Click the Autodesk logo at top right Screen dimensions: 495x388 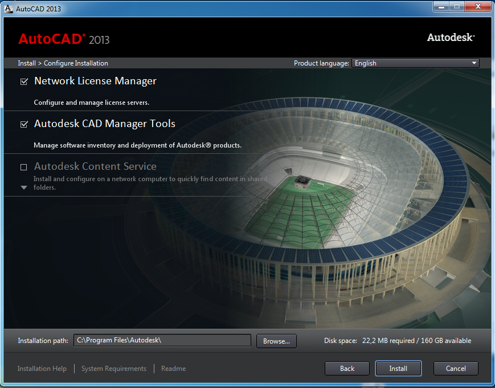(x=451, y=38)
